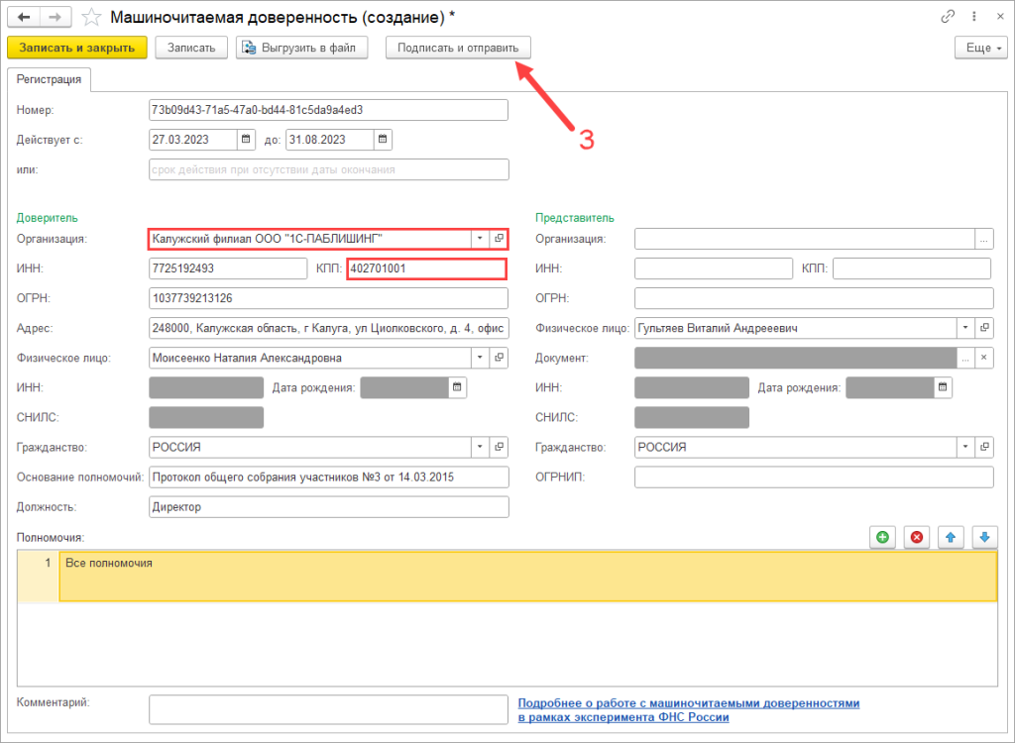Move the power row down

pyautogui.click(x=984, y=537)
